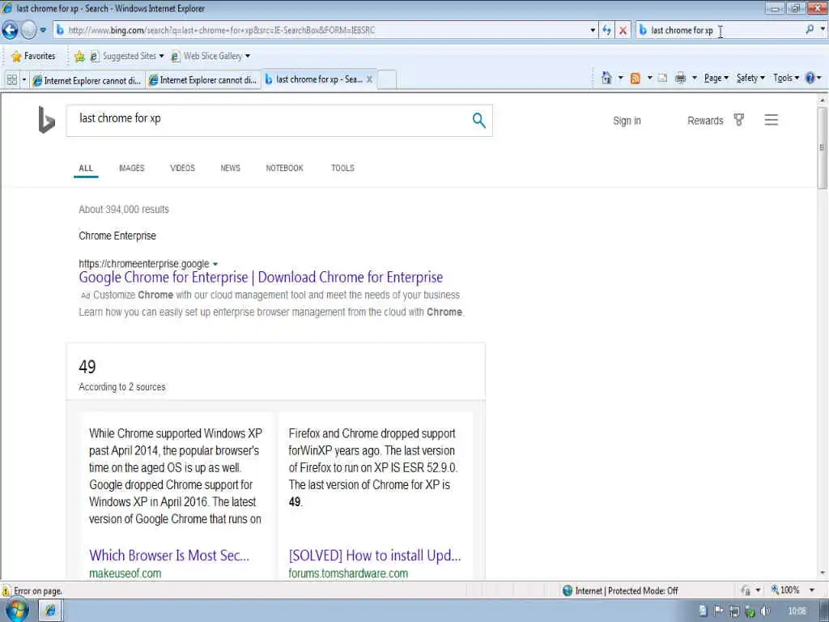The height and width of the screenshot is (622, 829).
Task: Open the Page menu
Action: (716, 79)
